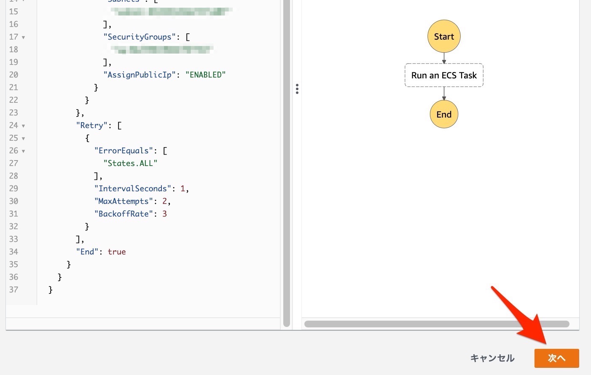591x375 pixels.
Task: Click the End node in the workflow graph
Action: 443,114
